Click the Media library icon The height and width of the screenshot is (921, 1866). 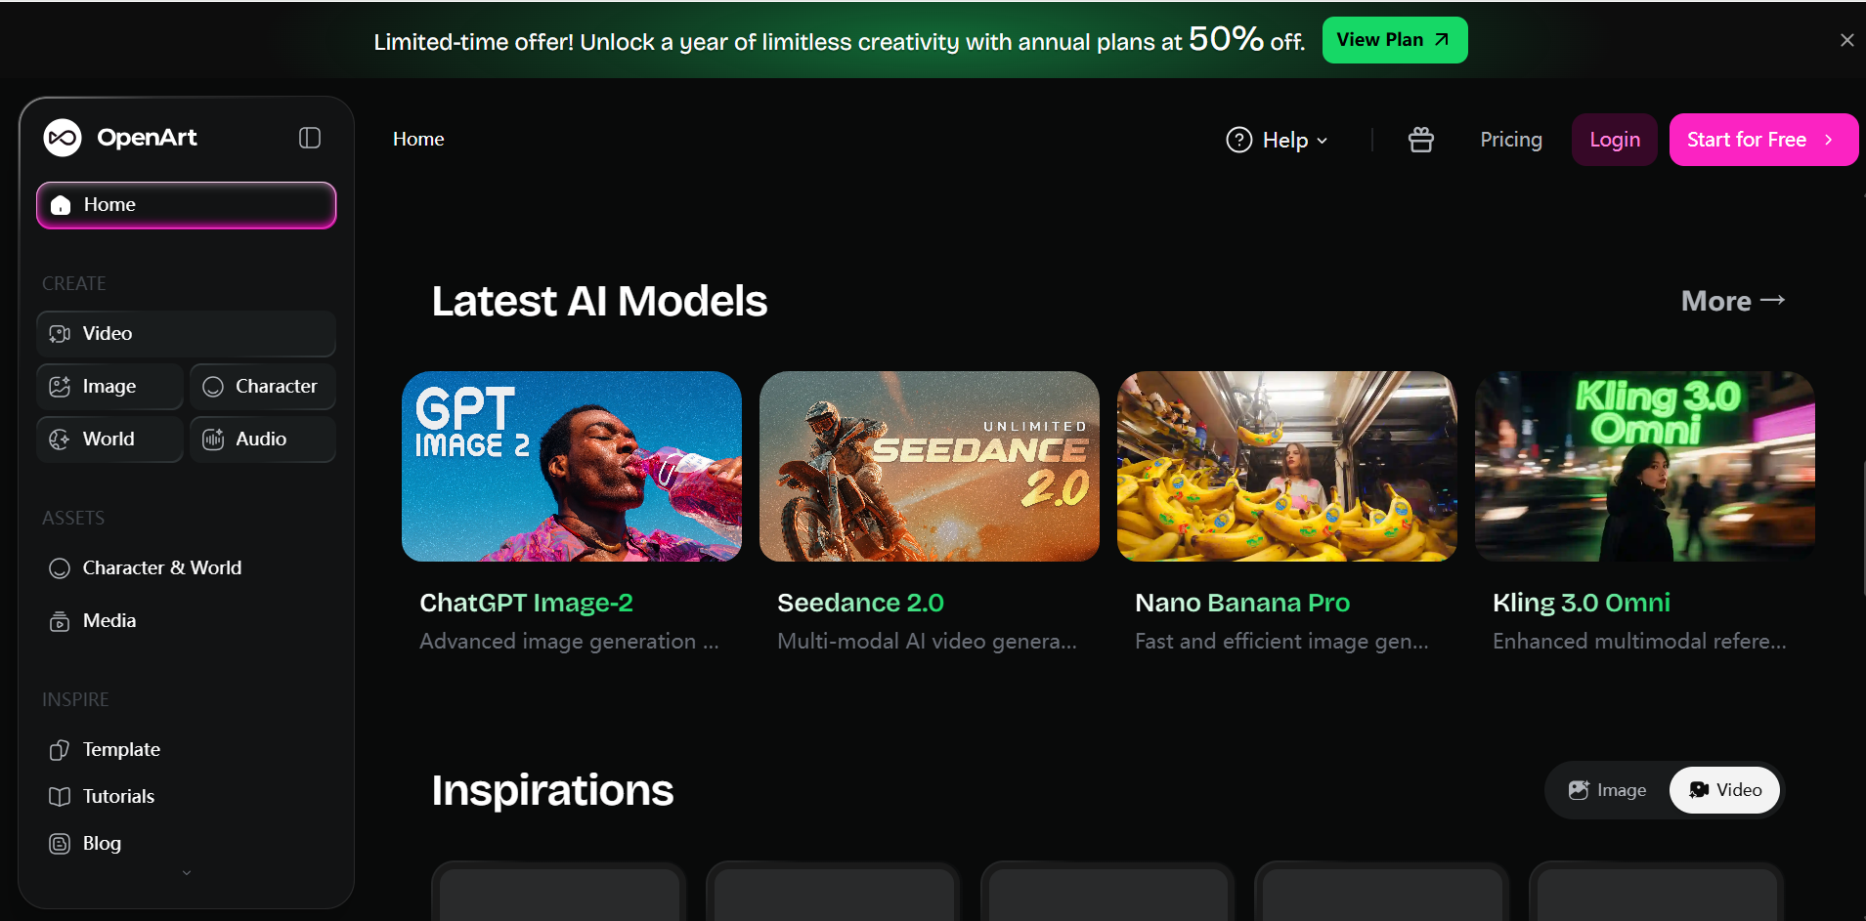click(60, 621)
